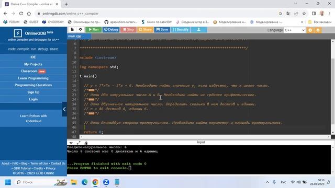Open My Projects in the sidebar
Image resolution: width=335 pixels, height=188 pixels.
(33, 64)
